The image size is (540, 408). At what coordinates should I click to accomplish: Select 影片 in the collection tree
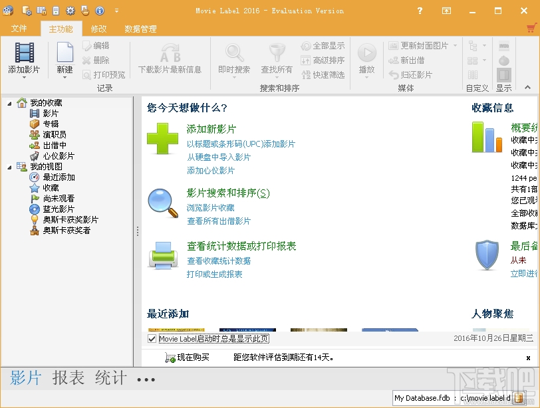[44, 113]
